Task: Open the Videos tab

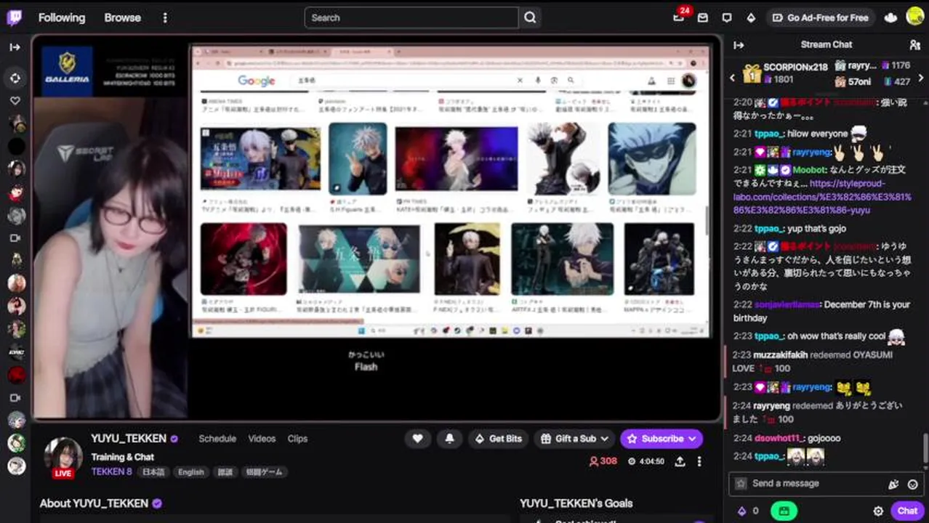Action: coord(262,439)
